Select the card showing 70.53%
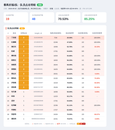This screenshot has height=130, width=115. point(68,17)
